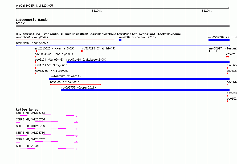Click the 81200k ruler label
The width and height of the screenshot is (237, 164).
(x=207, y=11)
